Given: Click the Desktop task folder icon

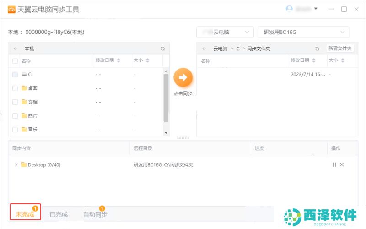Looking at the screenshot, I should 24,165.
